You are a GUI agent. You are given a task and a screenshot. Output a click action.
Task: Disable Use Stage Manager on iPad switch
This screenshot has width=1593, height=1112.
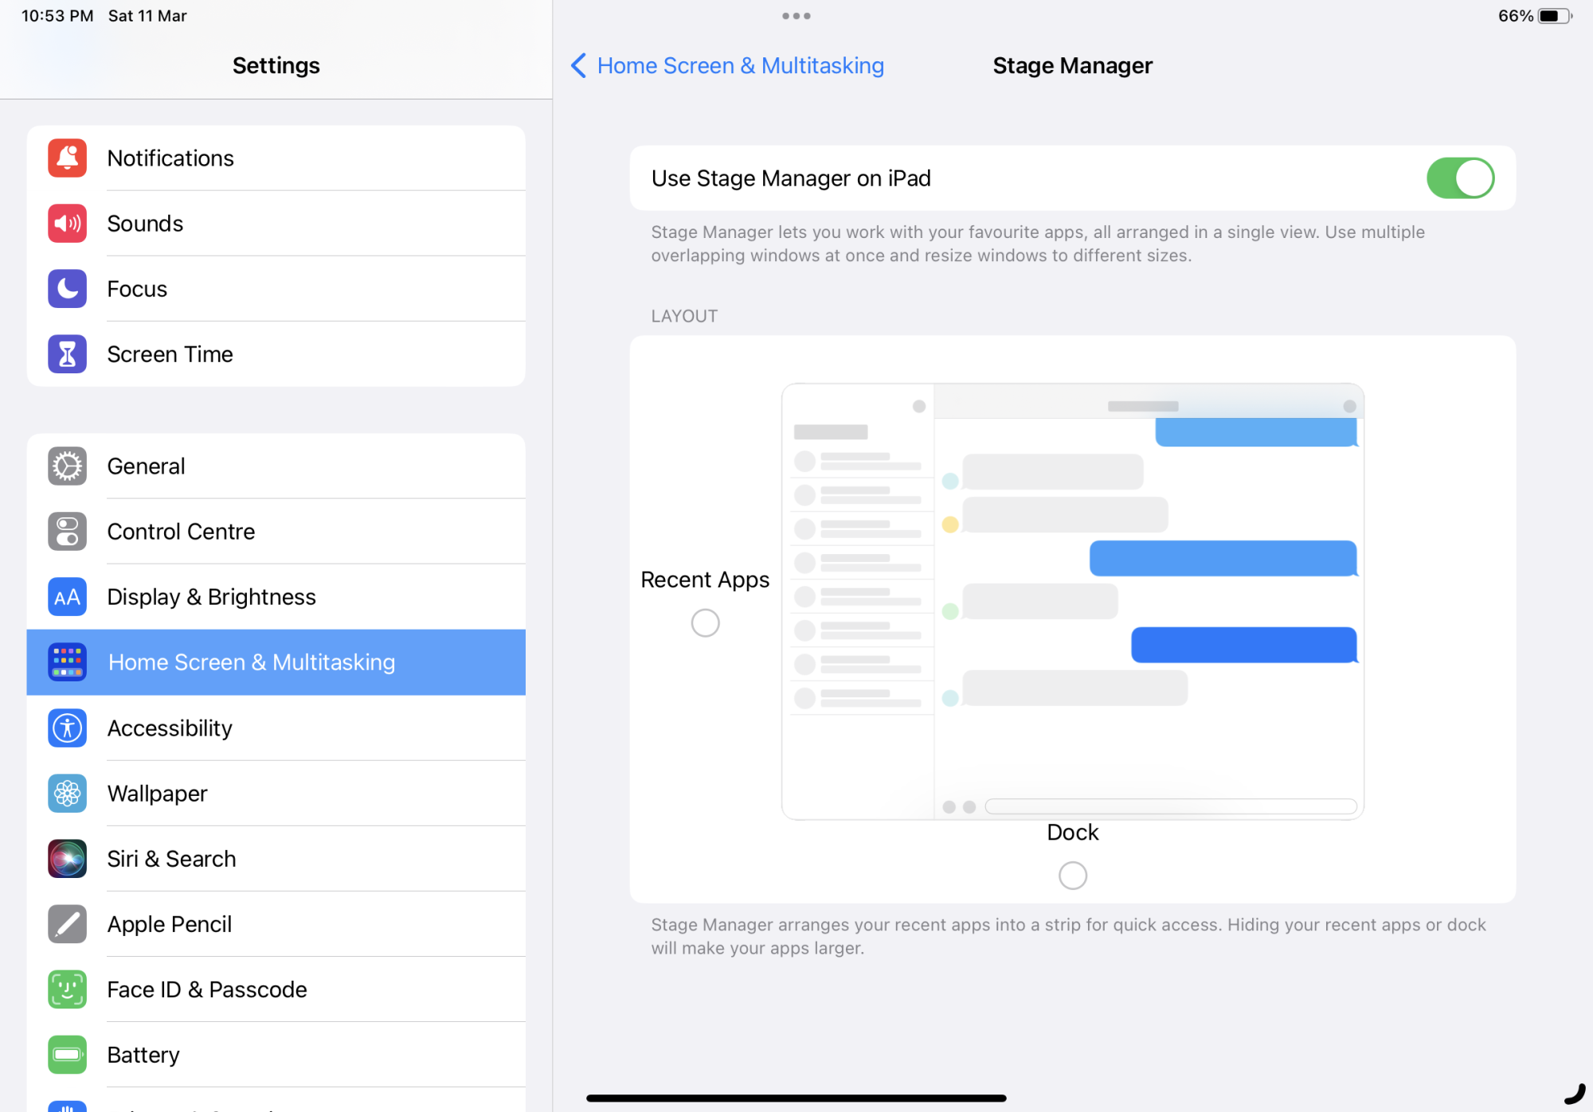(x=1459, y=178)
